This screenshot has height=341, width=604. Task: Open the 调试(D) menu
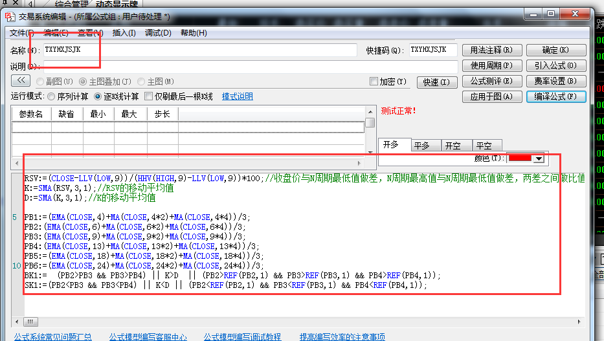click(x=158, y=33)
